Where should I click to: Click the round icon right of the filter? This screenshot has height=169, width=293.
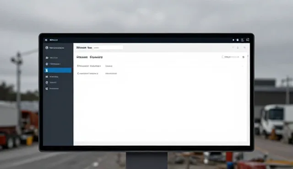pos(243,57)
